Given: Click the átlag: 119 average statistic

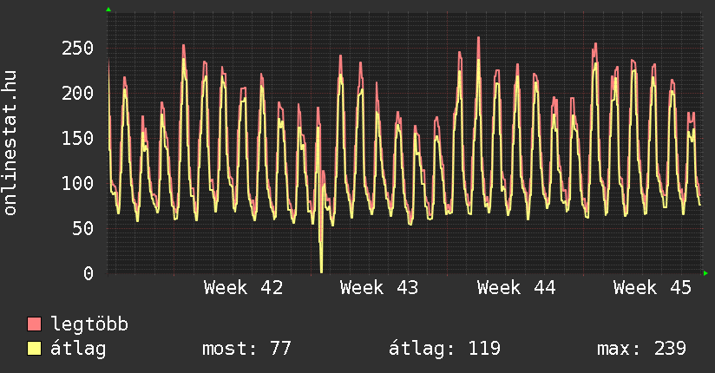Looking at the screenshot, I should point(444,349).
